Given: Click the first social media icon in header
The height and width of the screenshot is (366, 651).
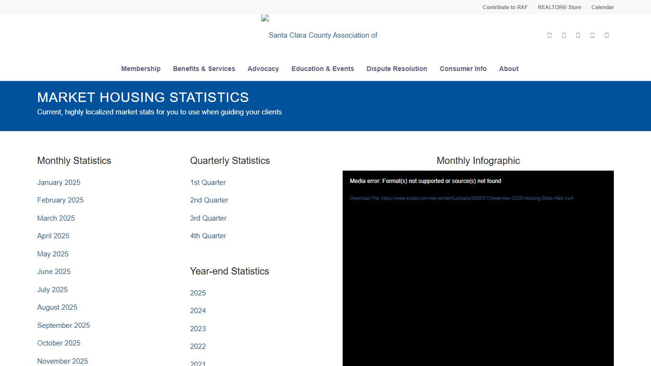Looking at the screenshot, I should [549, 35].
